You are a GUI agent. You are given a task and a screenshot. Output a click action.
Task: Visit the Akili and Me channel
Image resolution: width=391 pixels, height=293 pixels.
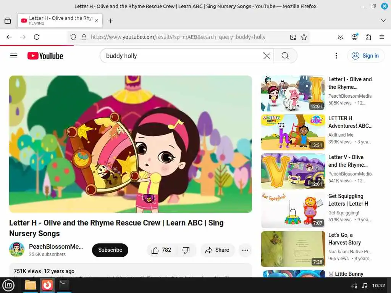341,135
